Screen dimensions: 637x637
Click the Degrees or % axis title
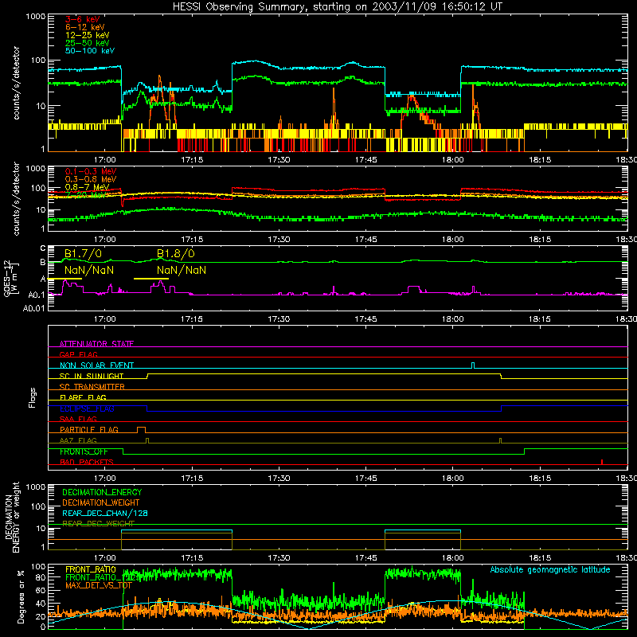click(x=21, y=597)
